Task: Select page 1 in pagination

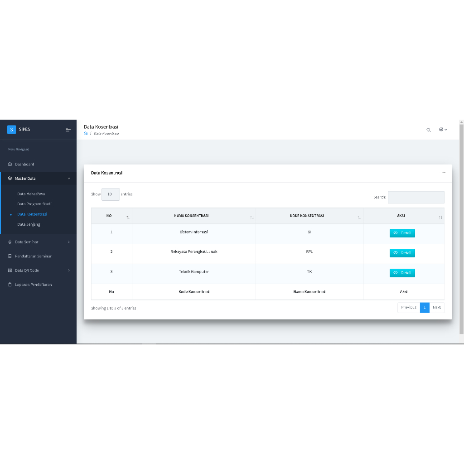Action: click(425, 308)
